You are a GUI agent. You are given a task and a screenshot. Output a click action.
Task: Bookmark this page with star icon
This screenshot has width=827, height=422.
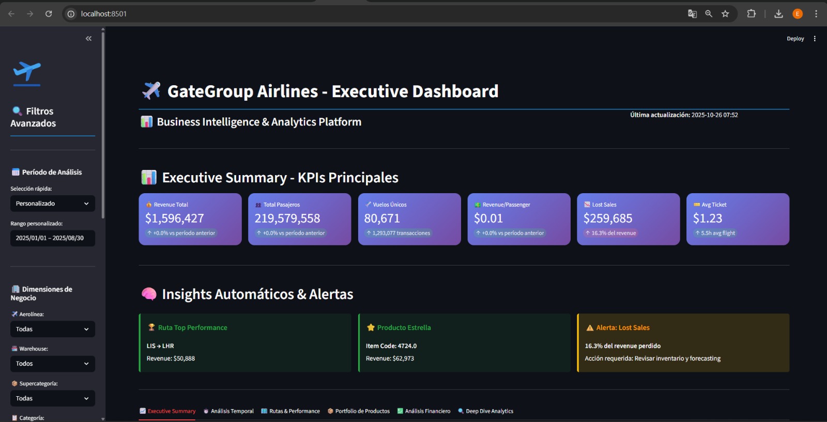725,14
